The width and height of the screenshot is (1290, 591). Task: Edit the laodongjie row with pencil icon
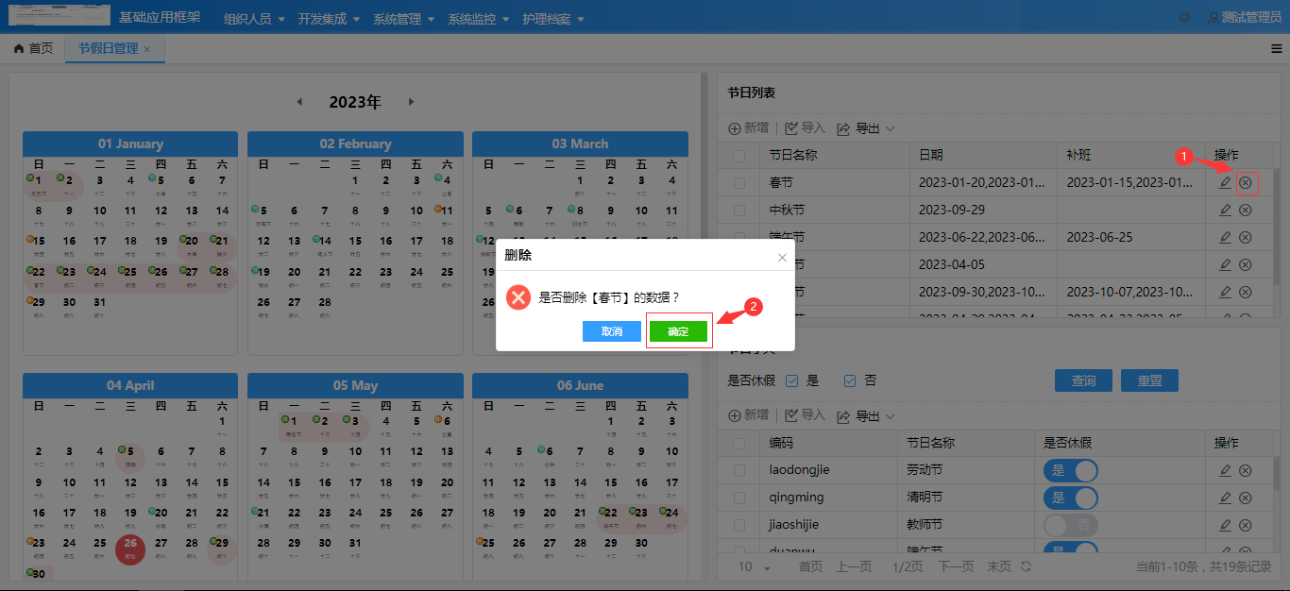[x=1225, y=469]
